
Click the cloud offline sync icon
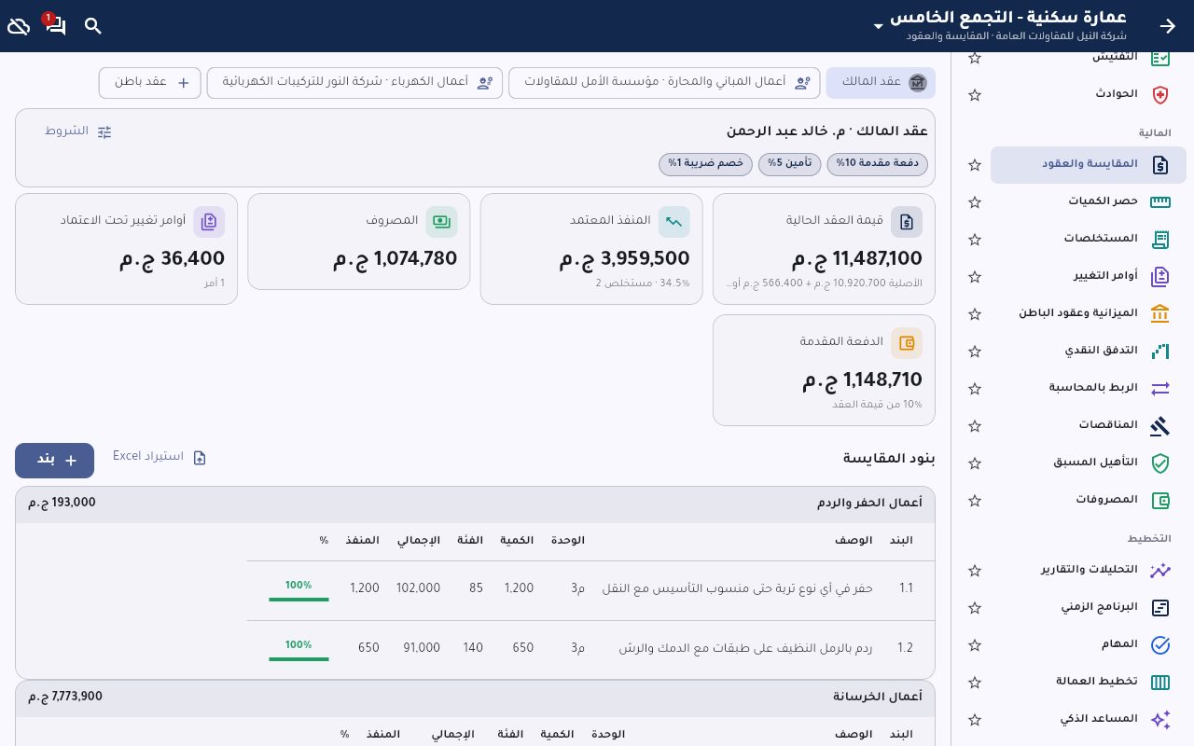point(19,26)
